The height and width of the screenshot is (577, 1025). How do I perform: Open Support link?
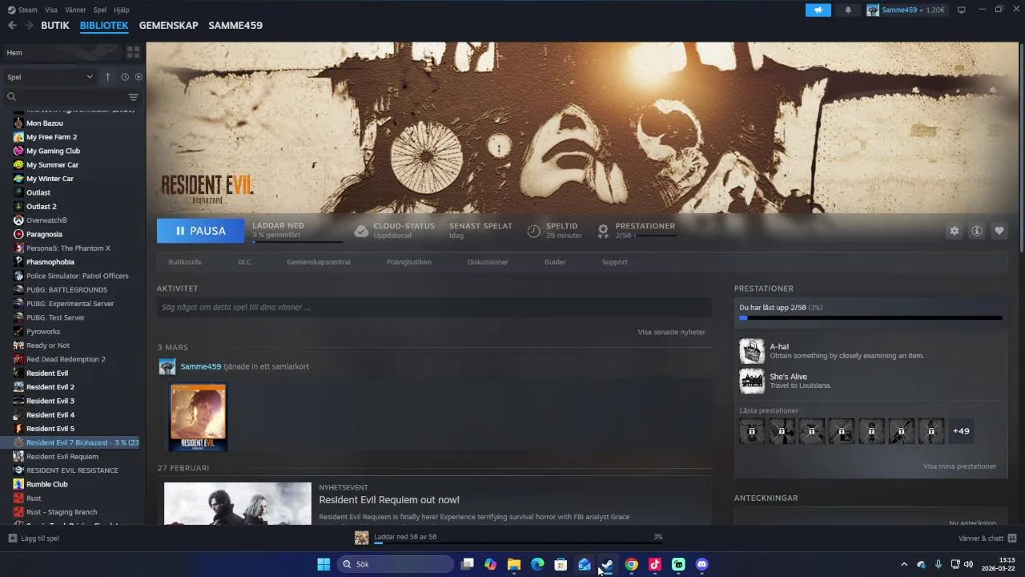tap(615, 262)
